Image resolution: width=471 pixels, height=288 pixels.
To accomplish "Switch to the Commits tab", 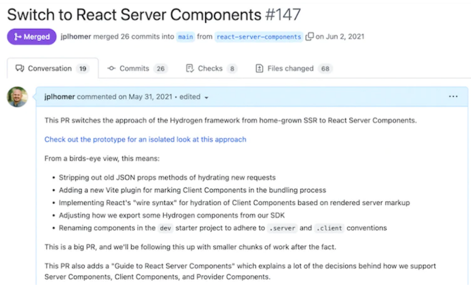I will (137, 68).
